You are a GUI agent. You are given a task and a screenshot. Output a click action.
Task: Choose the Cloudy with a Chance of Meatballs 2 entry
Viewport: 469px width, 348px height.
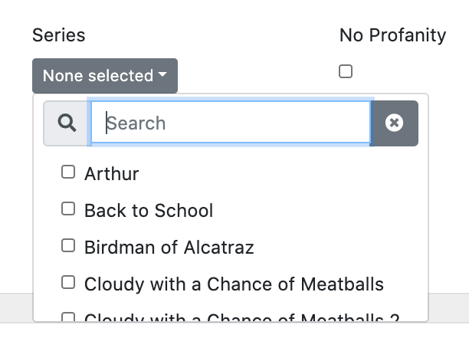coord(241,317)
